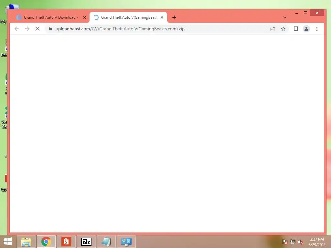Open the profile avatar menu
The height and width of the screenshot is (248, 331).
click(x=306, y=29)
